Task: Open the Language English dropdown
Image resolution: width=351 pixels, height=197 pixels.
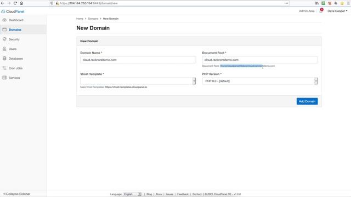Action: [132, 194]
